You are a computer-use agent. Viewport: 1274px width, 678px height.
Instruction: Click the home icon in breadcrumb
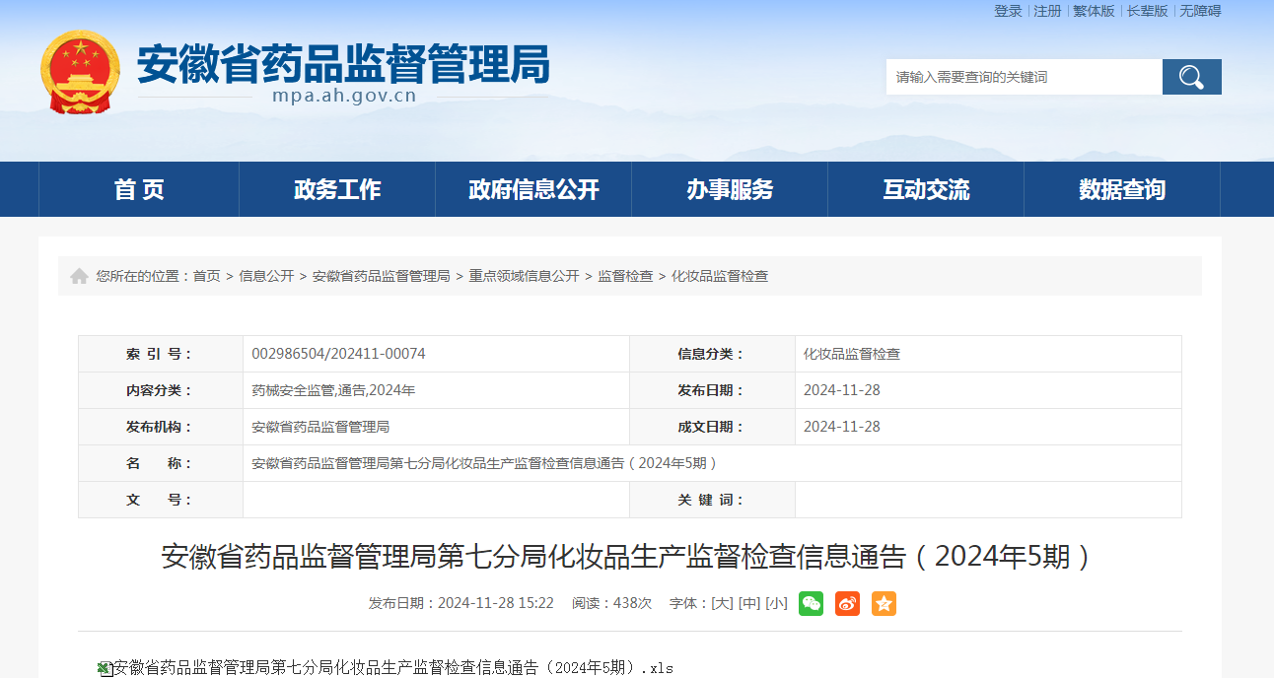click(79, 276)
